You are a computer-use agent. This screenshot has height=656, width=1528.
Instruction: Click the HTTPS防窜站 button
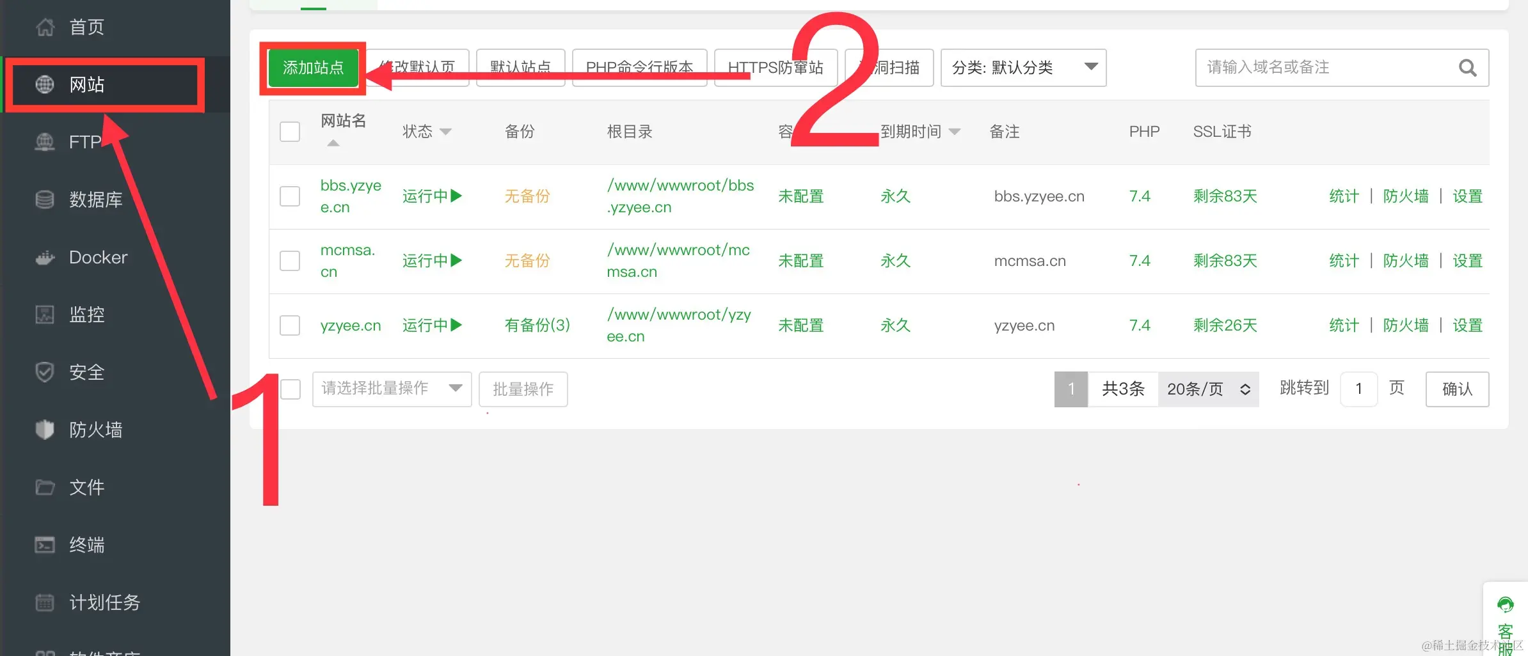point(776,68)
